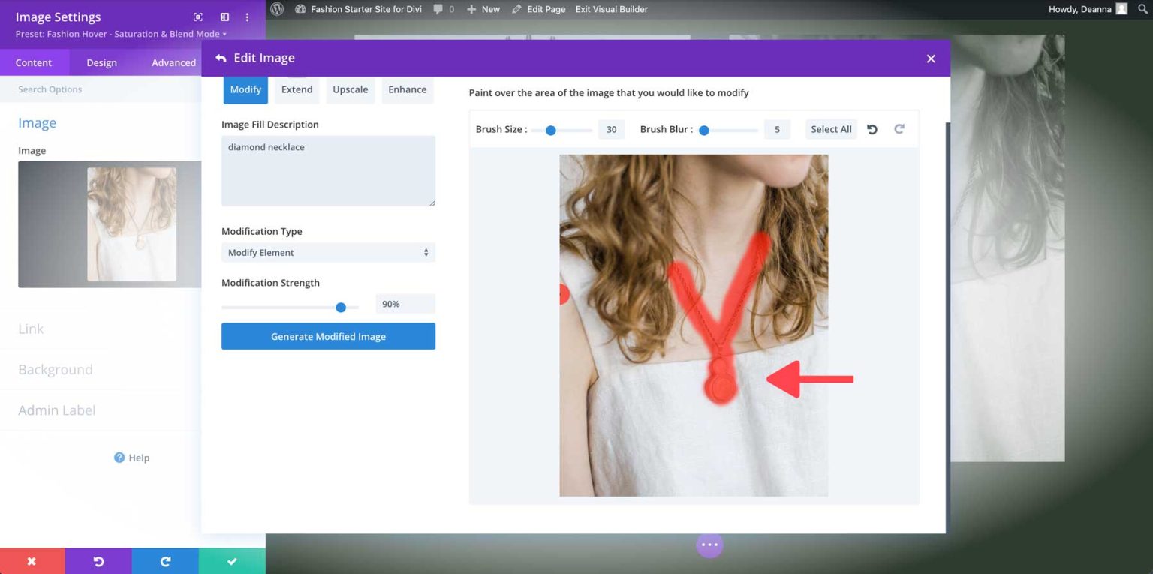1153x574 pixels.
Task: Discard changes with the red X button
Action: coord(32,560)
